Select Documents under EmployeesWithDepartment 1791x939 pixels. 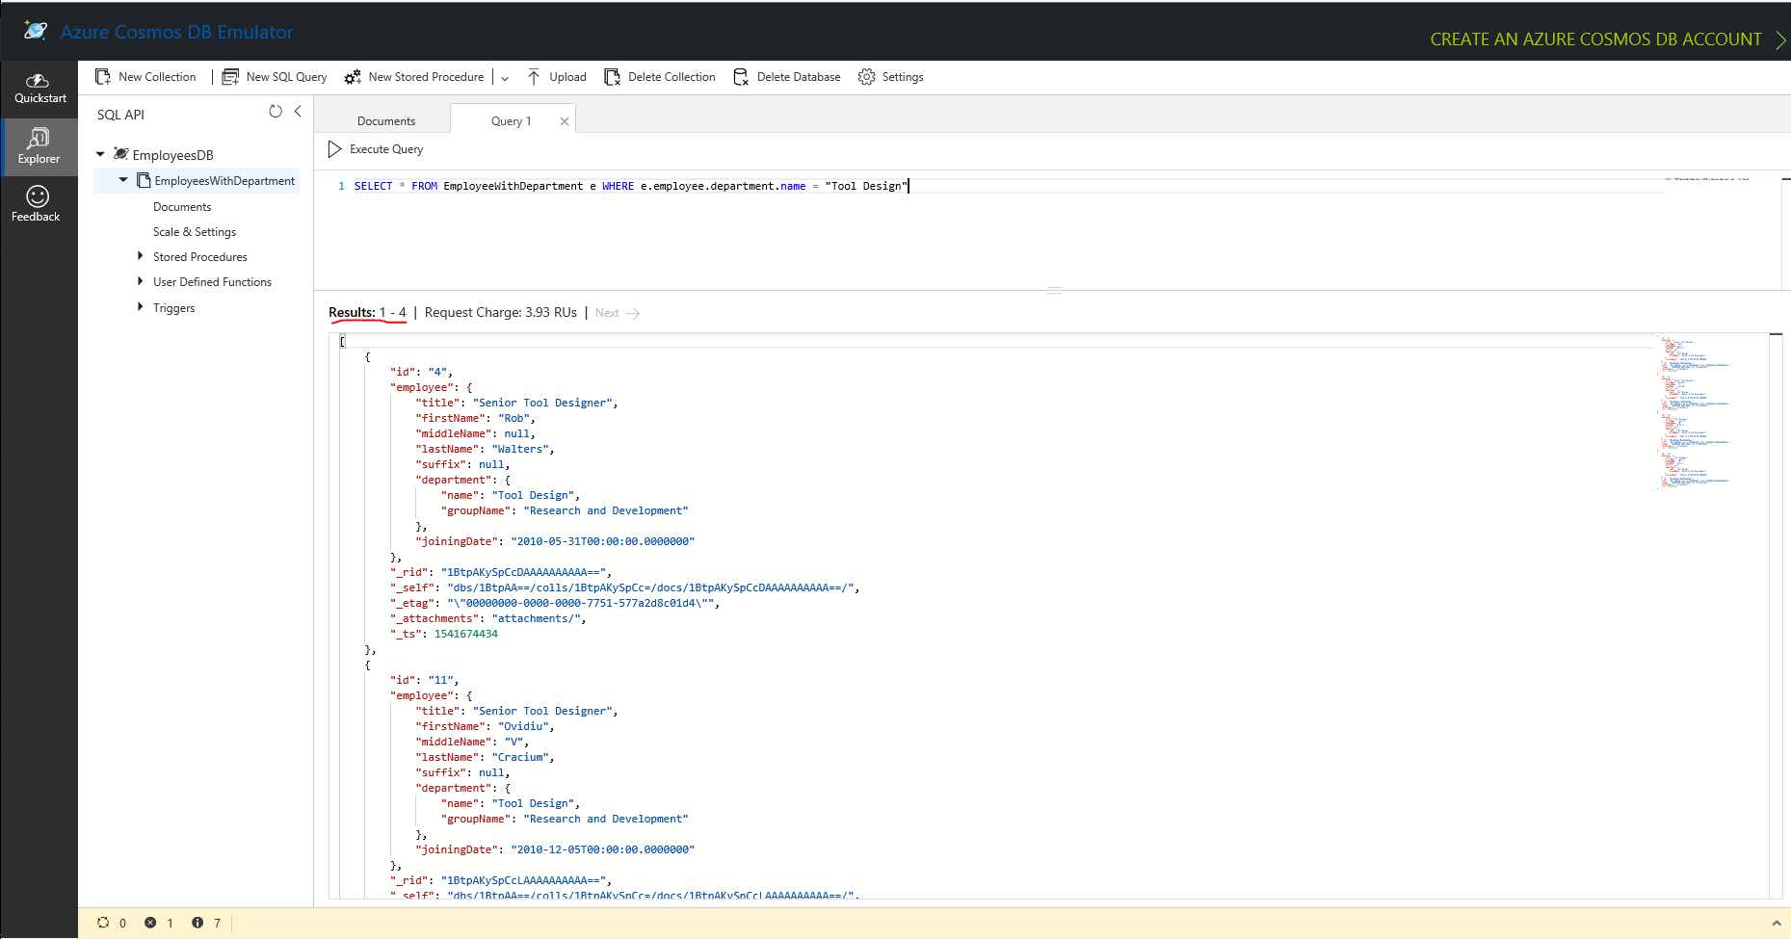pos(182,207)
